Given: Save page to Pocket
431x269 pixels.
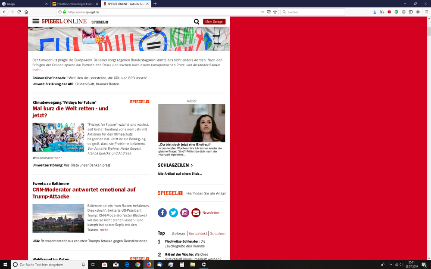Looking at the screenshot, I should (x=269, y=12).
